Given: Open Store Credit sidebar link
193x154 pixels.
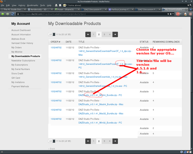Looking at the screenshot, I should pos(17,73).
